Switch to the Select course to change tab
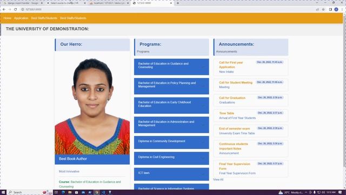This screenshot has height=195, width=346. [x=66, y=3]
